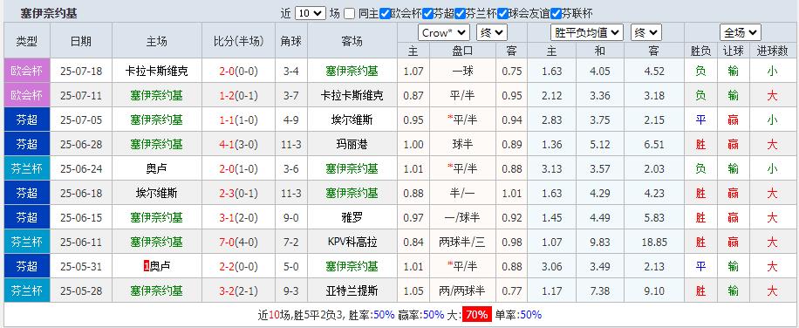Click the 芬超 tag for 25-05-31 match
Screen dimensions: 799x328
[x=27, y=266]
